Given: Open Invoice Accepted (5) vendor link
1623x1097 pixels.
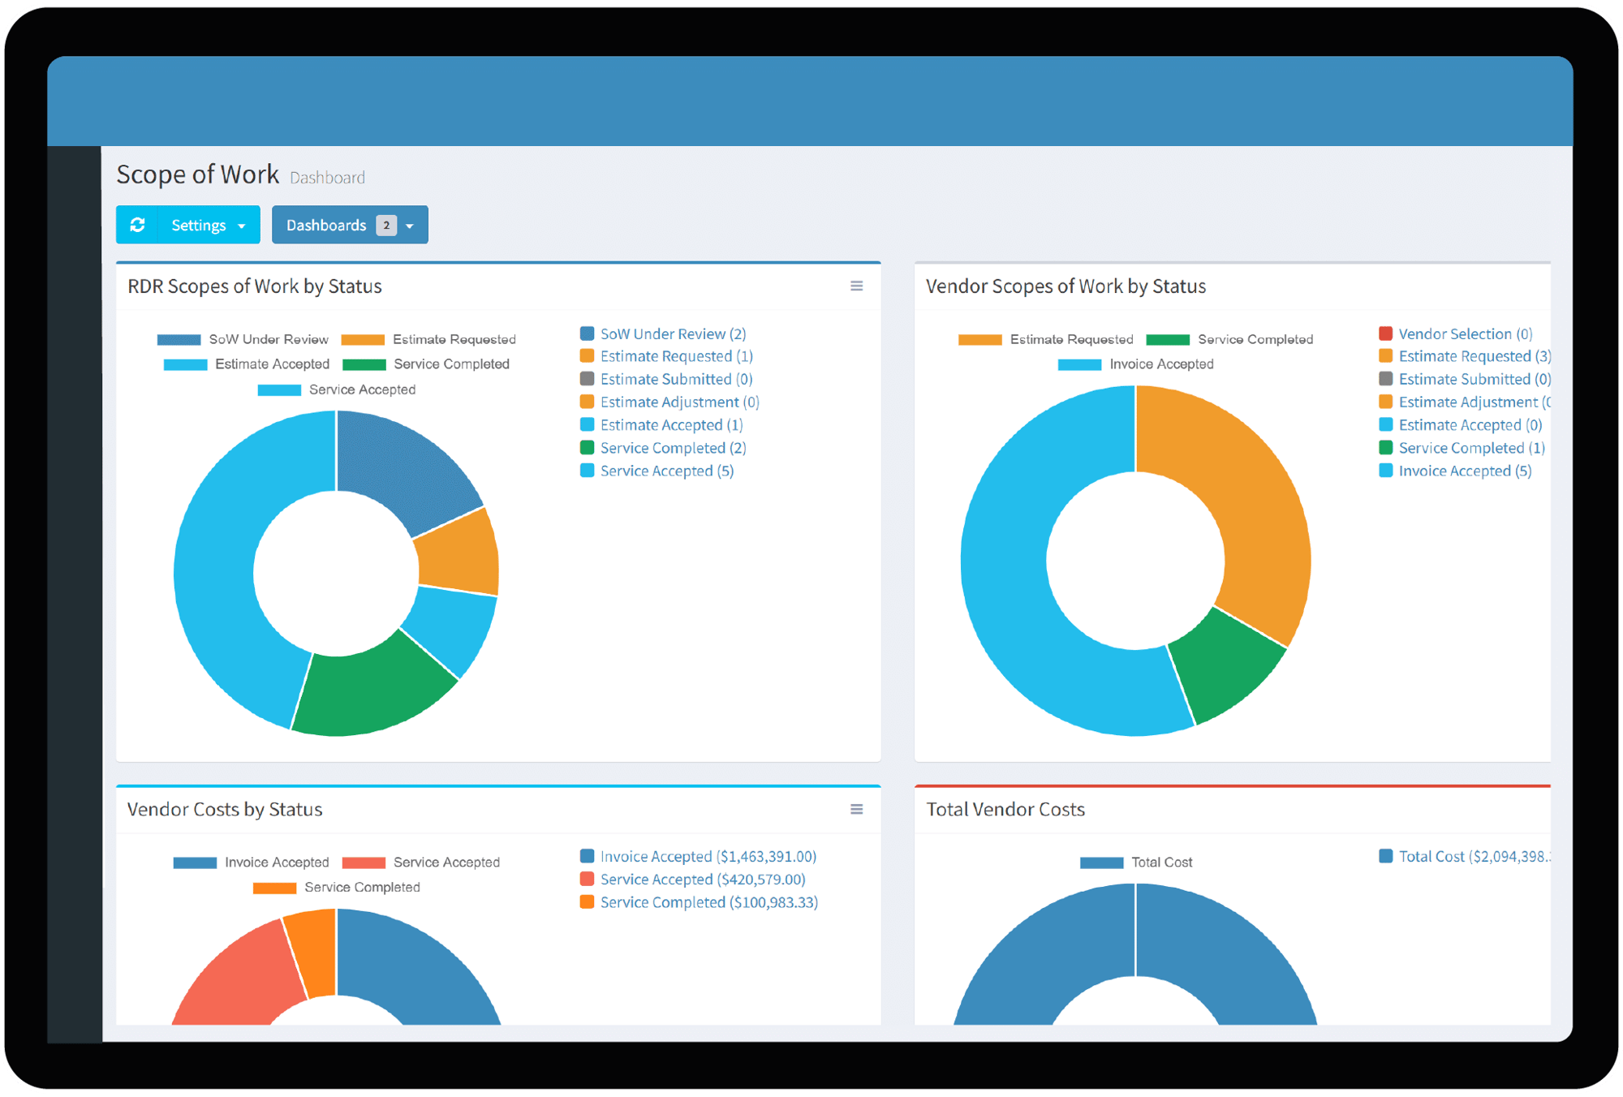Looking at the screenshot, I should point(1465,471).
